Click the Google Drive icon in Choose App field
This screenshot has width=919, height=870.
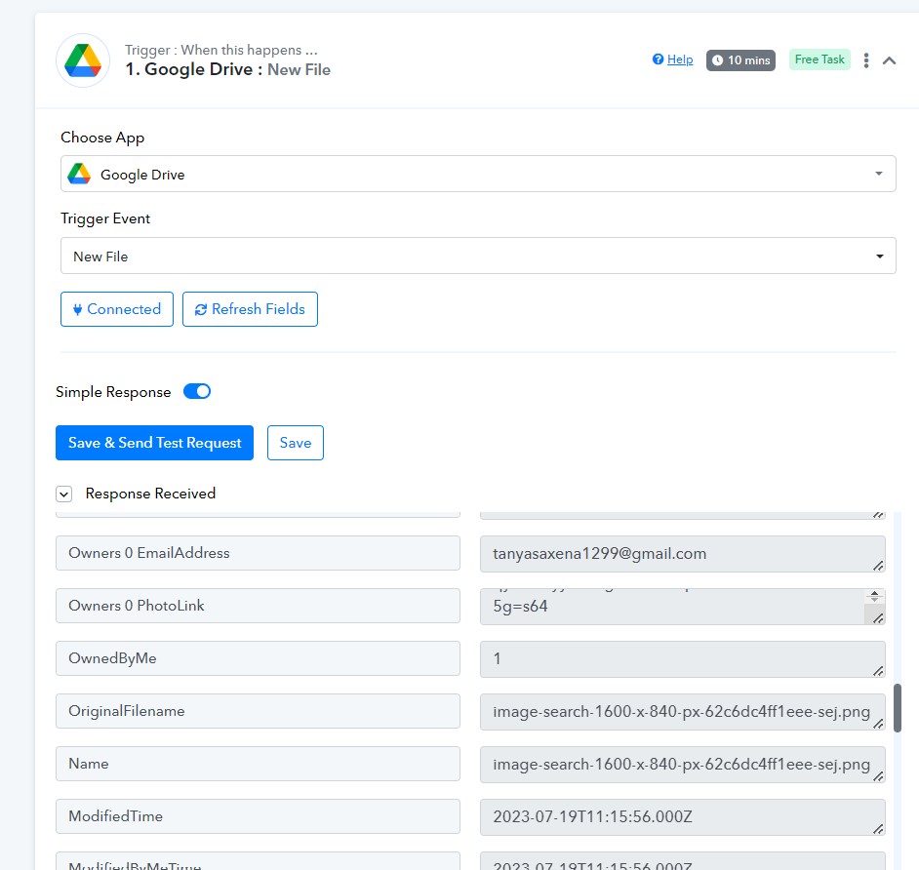coord(79,174)
